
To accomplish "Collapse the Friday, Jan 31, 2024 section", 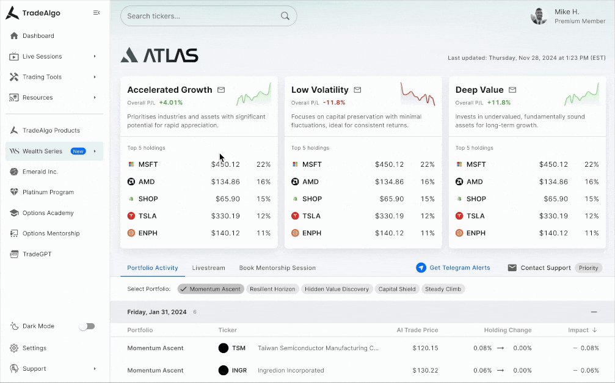I will tap(594, 312).
